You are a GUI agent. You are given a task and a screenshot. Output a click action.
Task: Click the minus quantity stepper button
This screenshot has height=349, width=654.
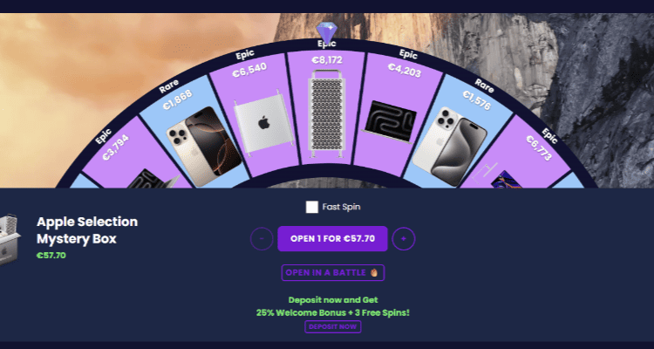click(262, 239)
